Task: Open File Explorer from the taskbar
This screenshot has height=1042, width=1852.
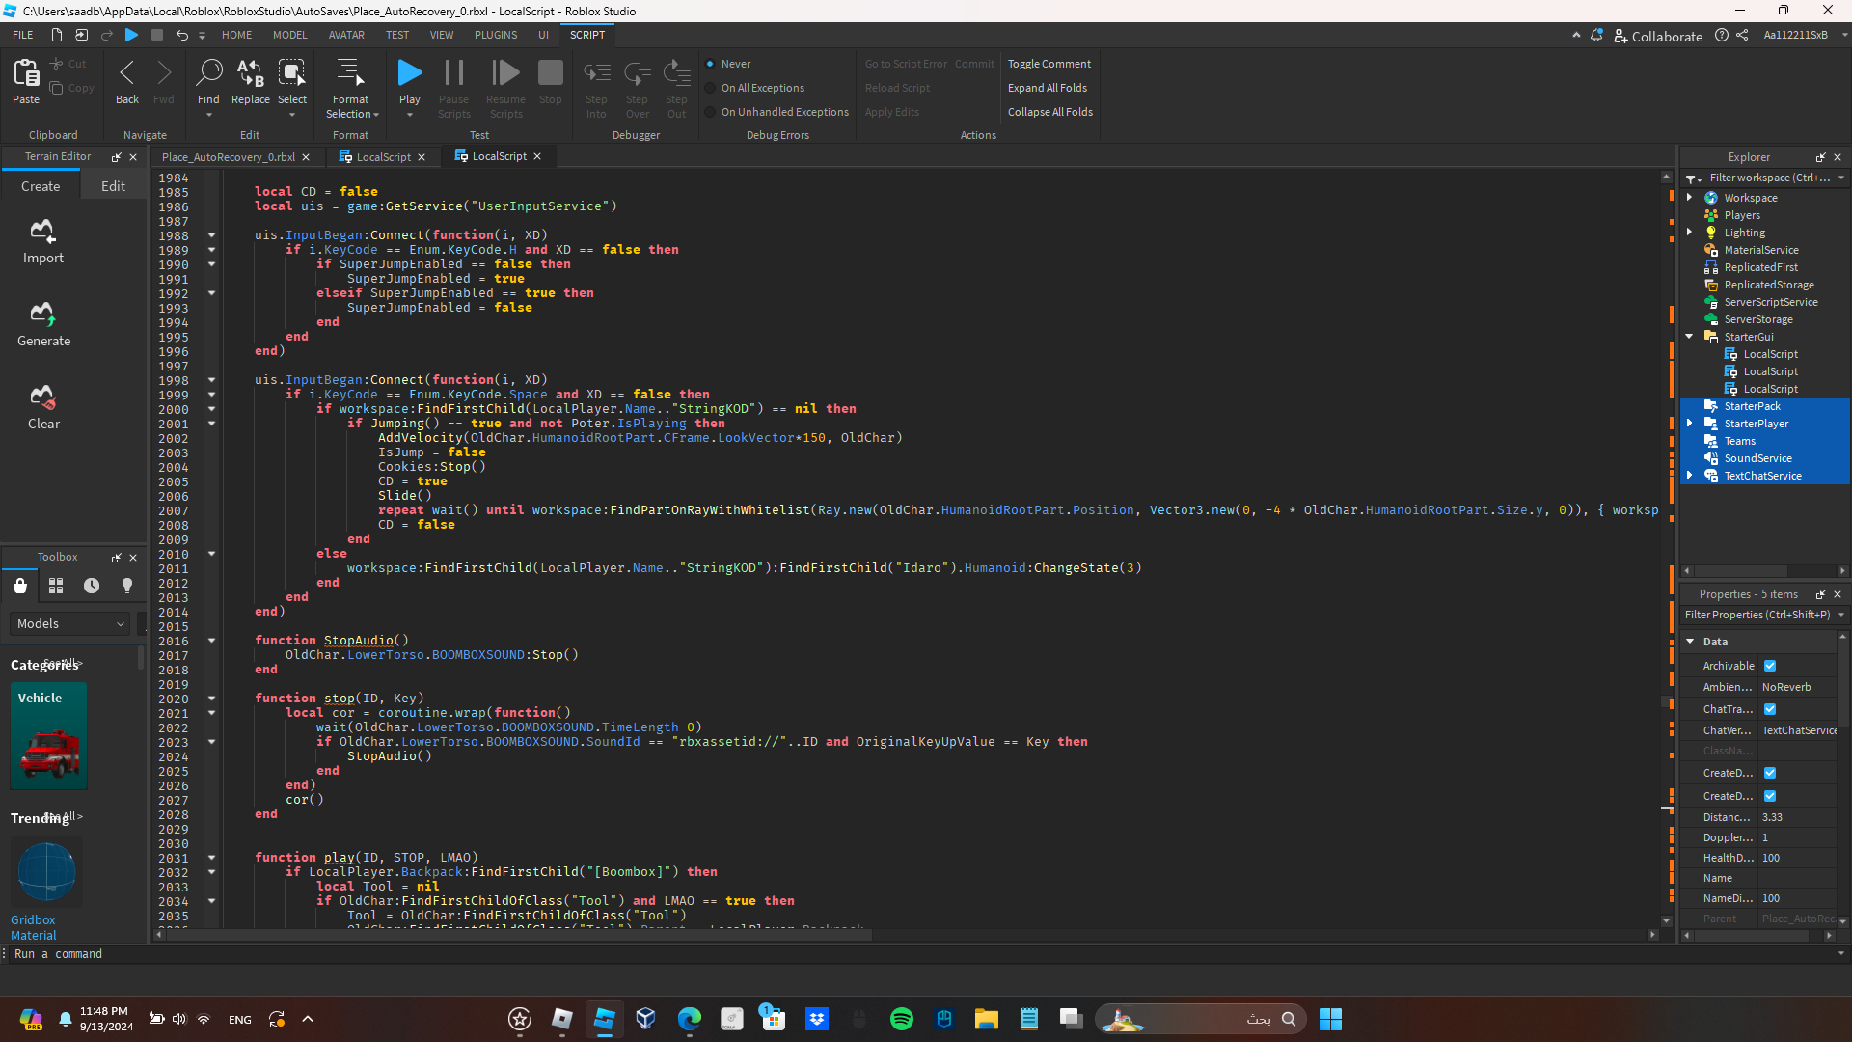Action: tap(986, 1019)
